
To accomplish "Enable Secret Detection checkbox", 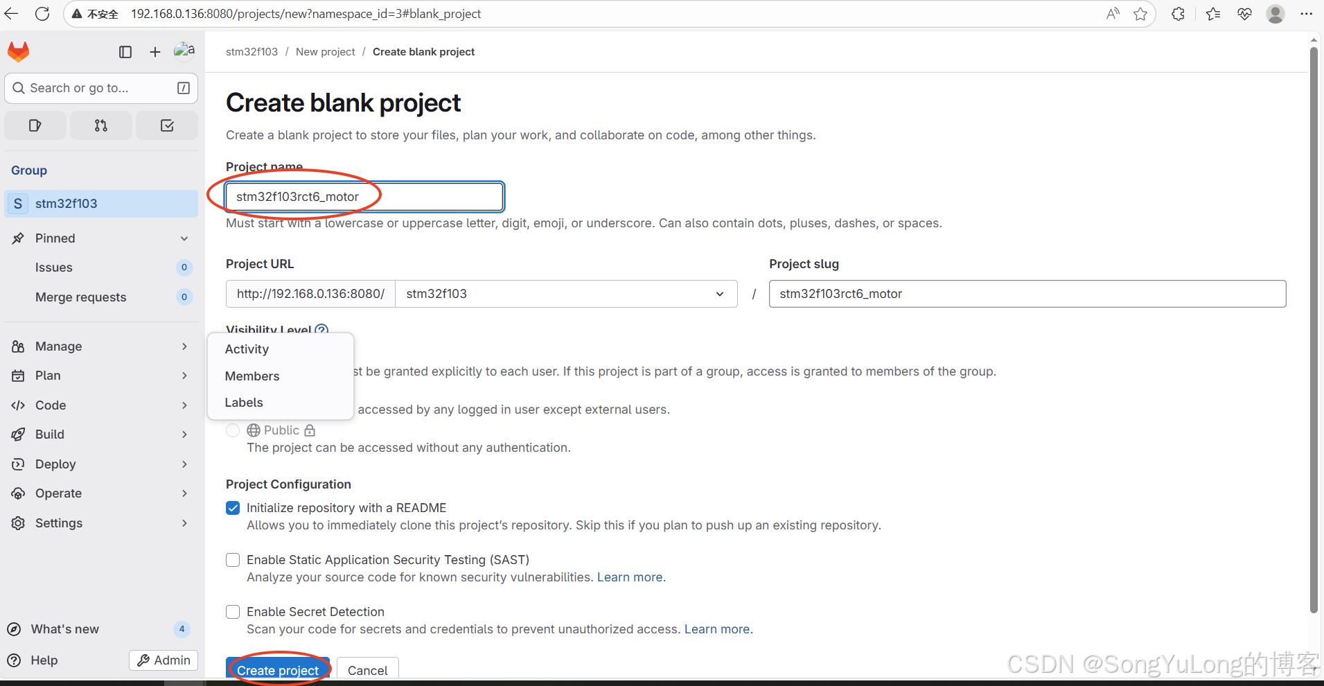I will [x=233, y=612].
